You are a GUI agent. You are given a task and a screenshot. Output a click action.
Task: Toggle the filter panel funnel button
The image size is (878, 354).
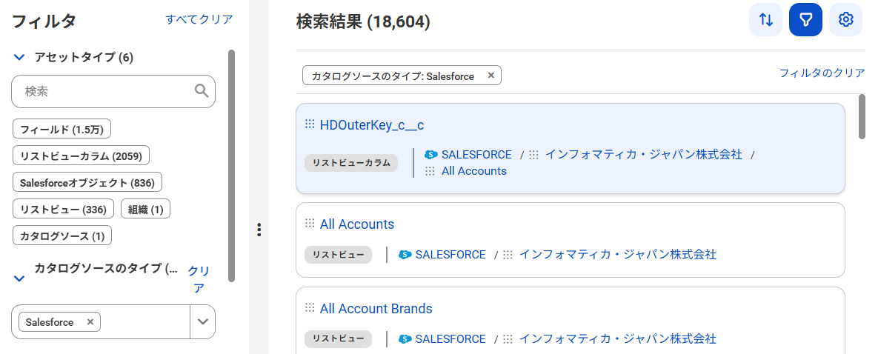[x=806, y=20]
